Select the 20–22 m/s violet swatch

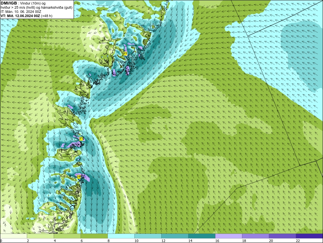click(282, 236)
